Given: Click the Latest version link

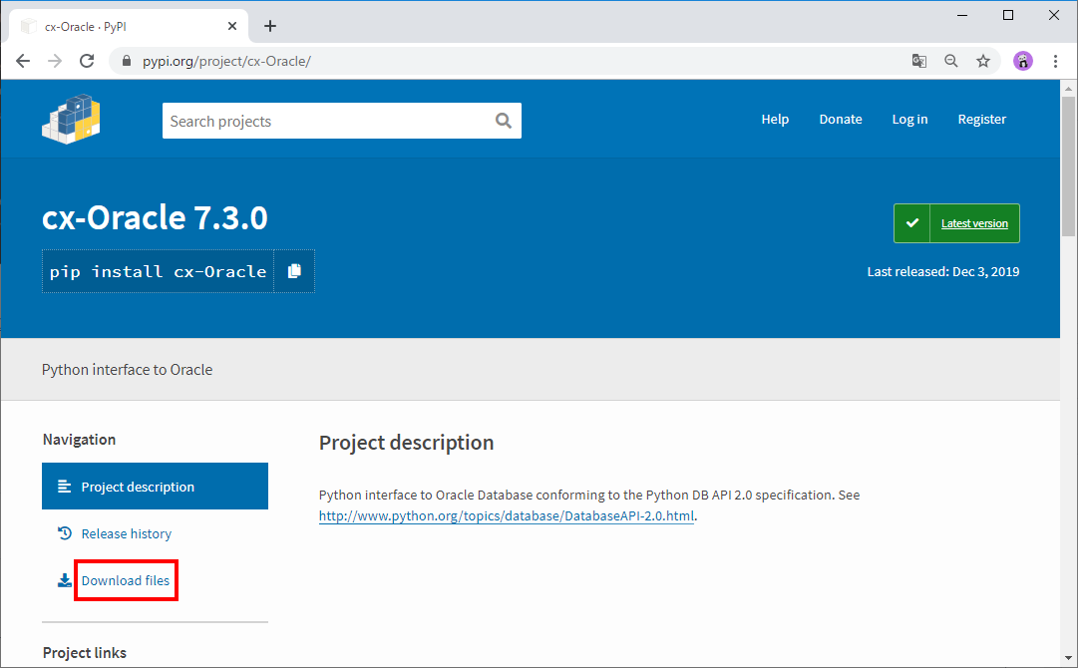Looking at the screenshot, I should 974,223.
